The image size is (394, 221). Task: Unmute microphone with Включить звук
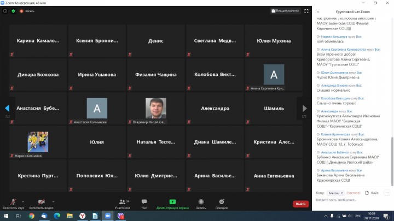pos(13,202)
